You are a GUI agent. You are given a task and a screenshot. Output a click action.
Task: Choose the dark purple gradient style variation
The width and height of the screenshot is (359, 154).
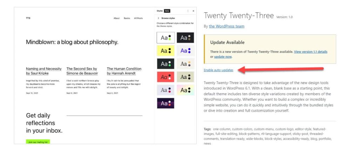(165, 103)
